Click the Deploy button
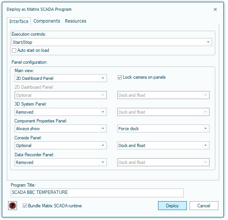228x220 pixels. click(172, 206)
